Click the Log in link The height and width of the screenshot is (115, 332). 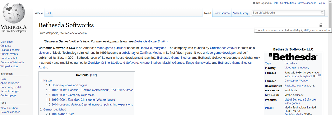[321, 3]
